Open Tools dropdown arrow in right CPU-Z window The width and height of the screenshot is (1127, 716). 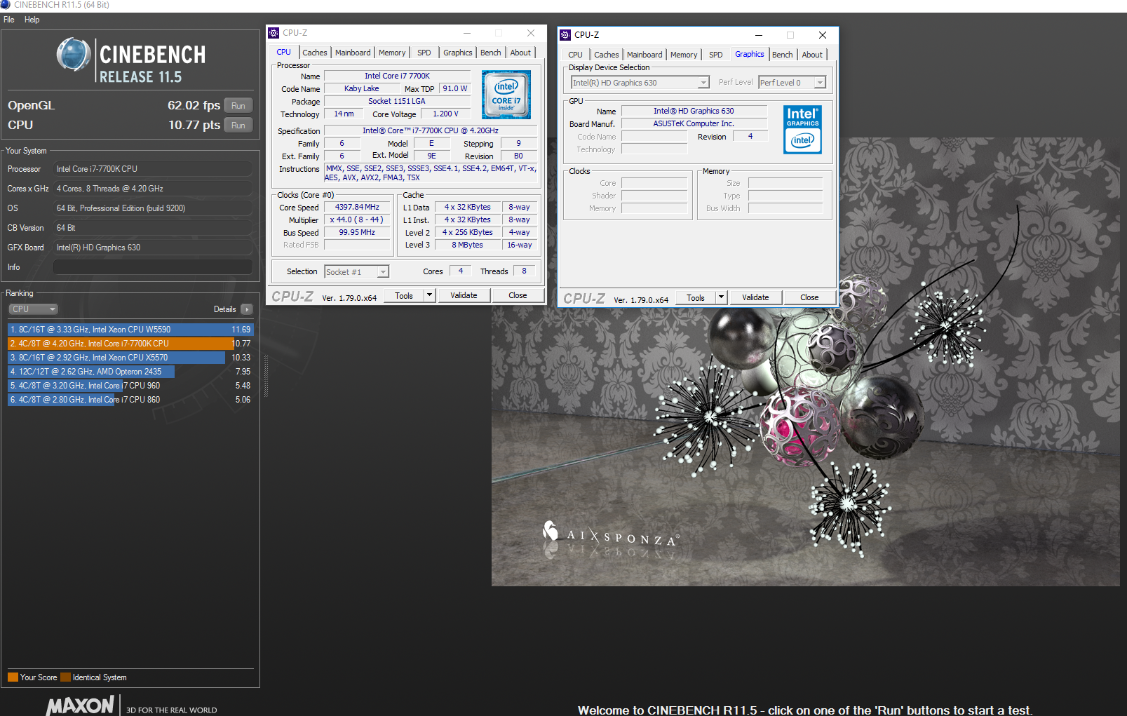(721, 297)
